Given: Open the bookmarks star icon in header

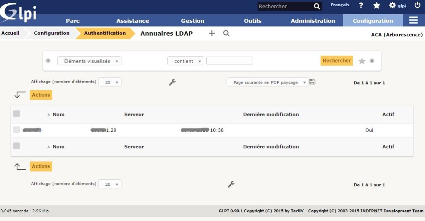Looking at the screenshot, I should point(376,6).
